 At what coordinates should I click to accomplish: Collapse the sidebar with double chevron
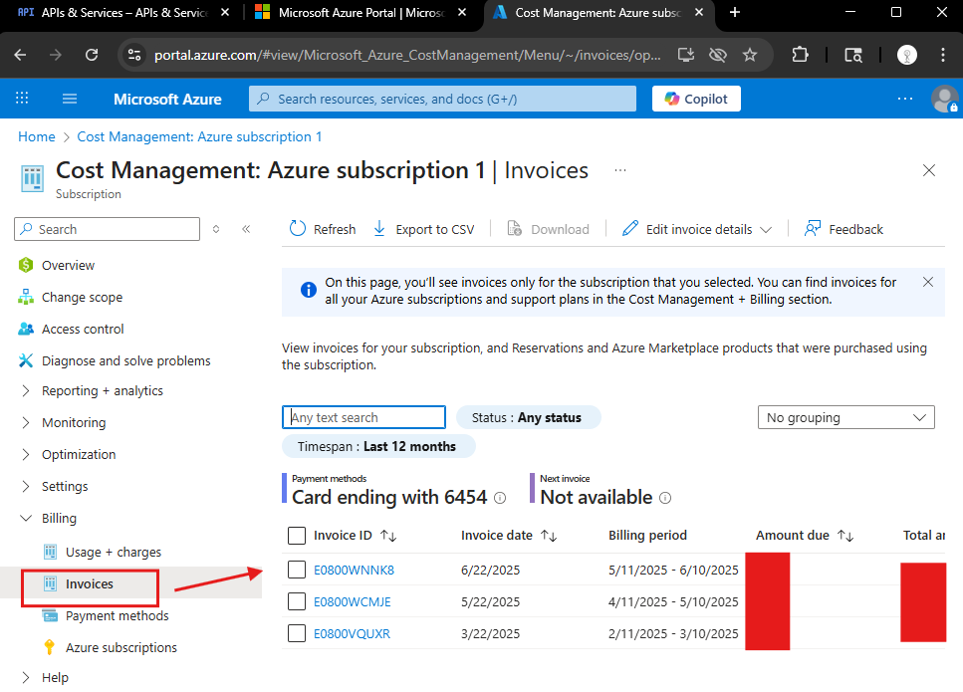point(246,229)
